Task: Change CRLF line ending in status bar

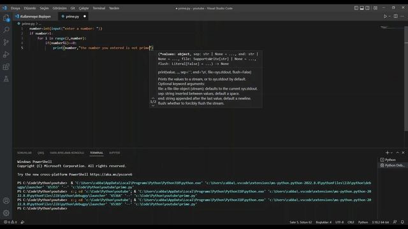Action: pyautogui.click(x=351, y=222)
